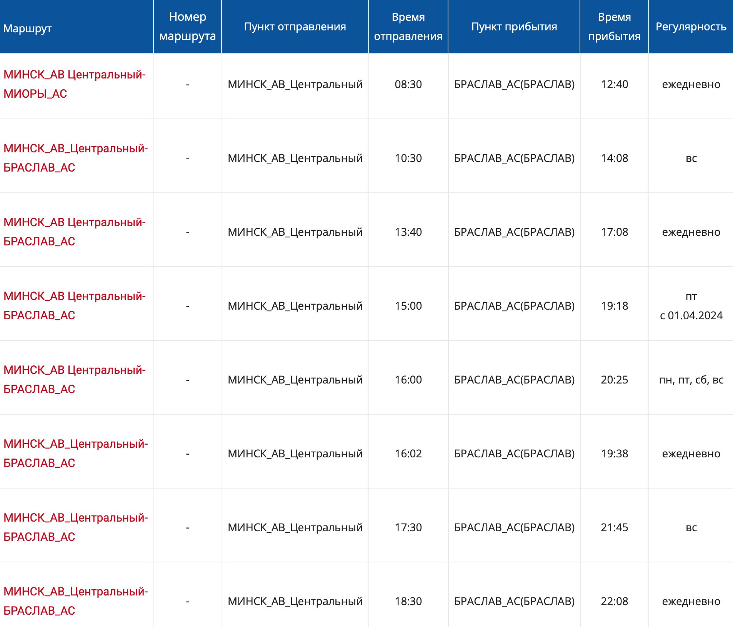Open the Минск-Браслав route departing at 16:02
The width and height of the screenshot is (733, 627).
(76, 454)
